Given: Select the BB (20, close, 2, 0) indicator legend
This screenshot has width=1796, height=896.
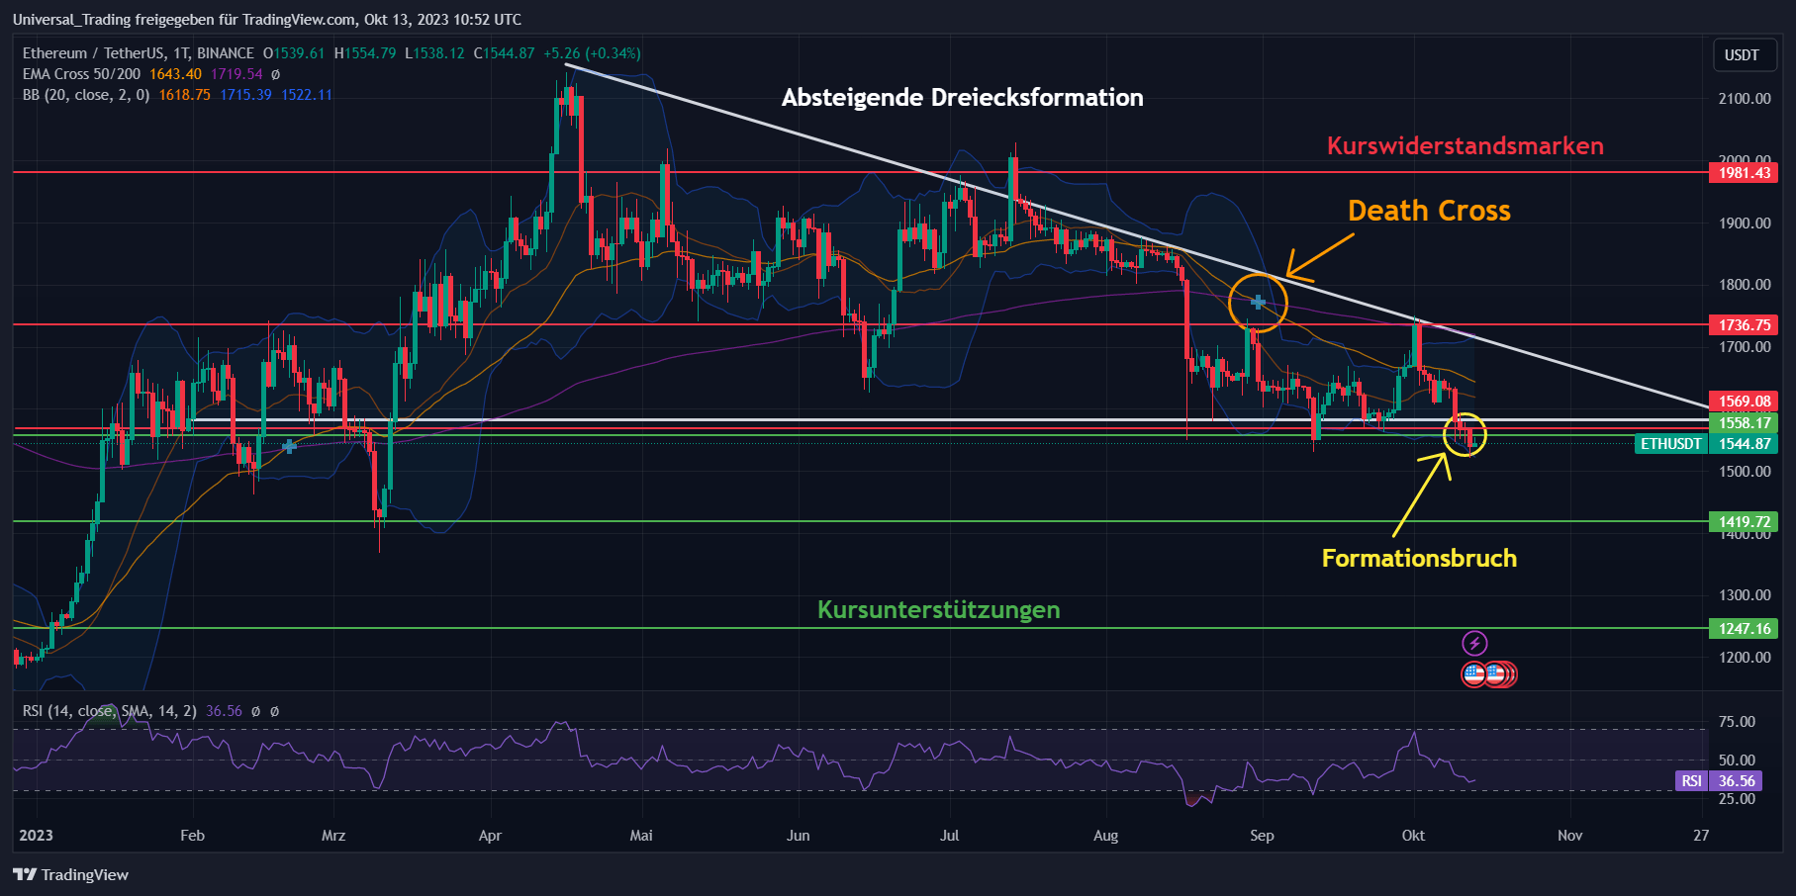Looking at the screenshot, I should 86,95.
